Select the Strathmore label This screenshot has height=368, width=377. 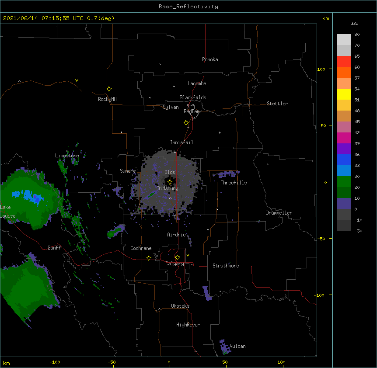[x=226, y=266]
